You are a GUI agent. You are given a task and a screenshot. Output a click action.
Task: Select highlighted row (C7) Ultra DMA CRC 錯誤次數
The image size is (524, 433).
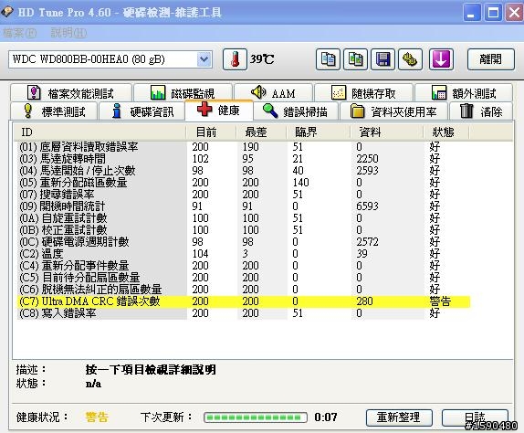(244, 301)
